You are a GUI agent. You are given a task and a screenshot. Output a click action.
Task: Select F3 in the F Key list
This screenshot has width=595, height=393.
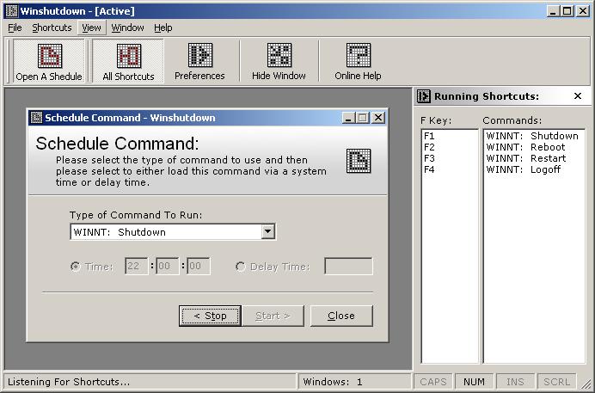pos(450,158)
